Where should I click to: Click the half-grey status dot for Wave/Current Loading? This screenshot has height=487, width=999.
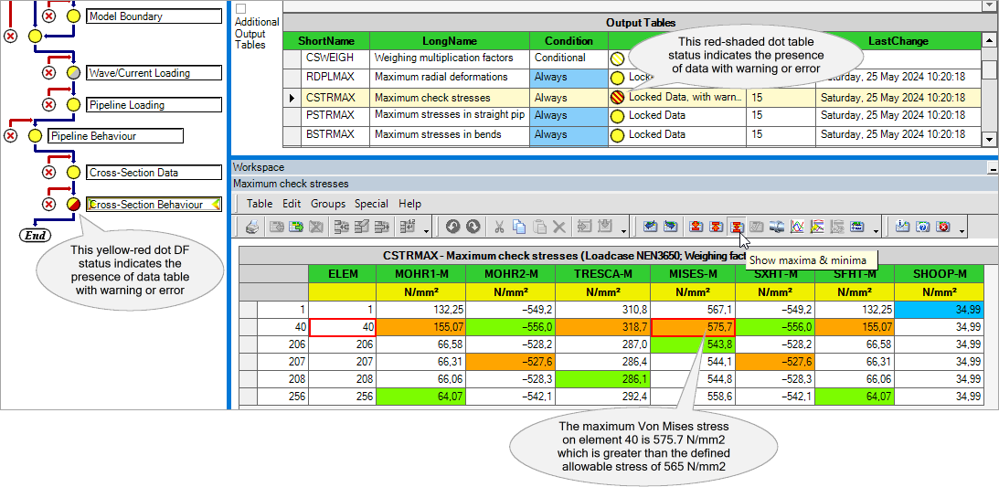tap(73, 72)
